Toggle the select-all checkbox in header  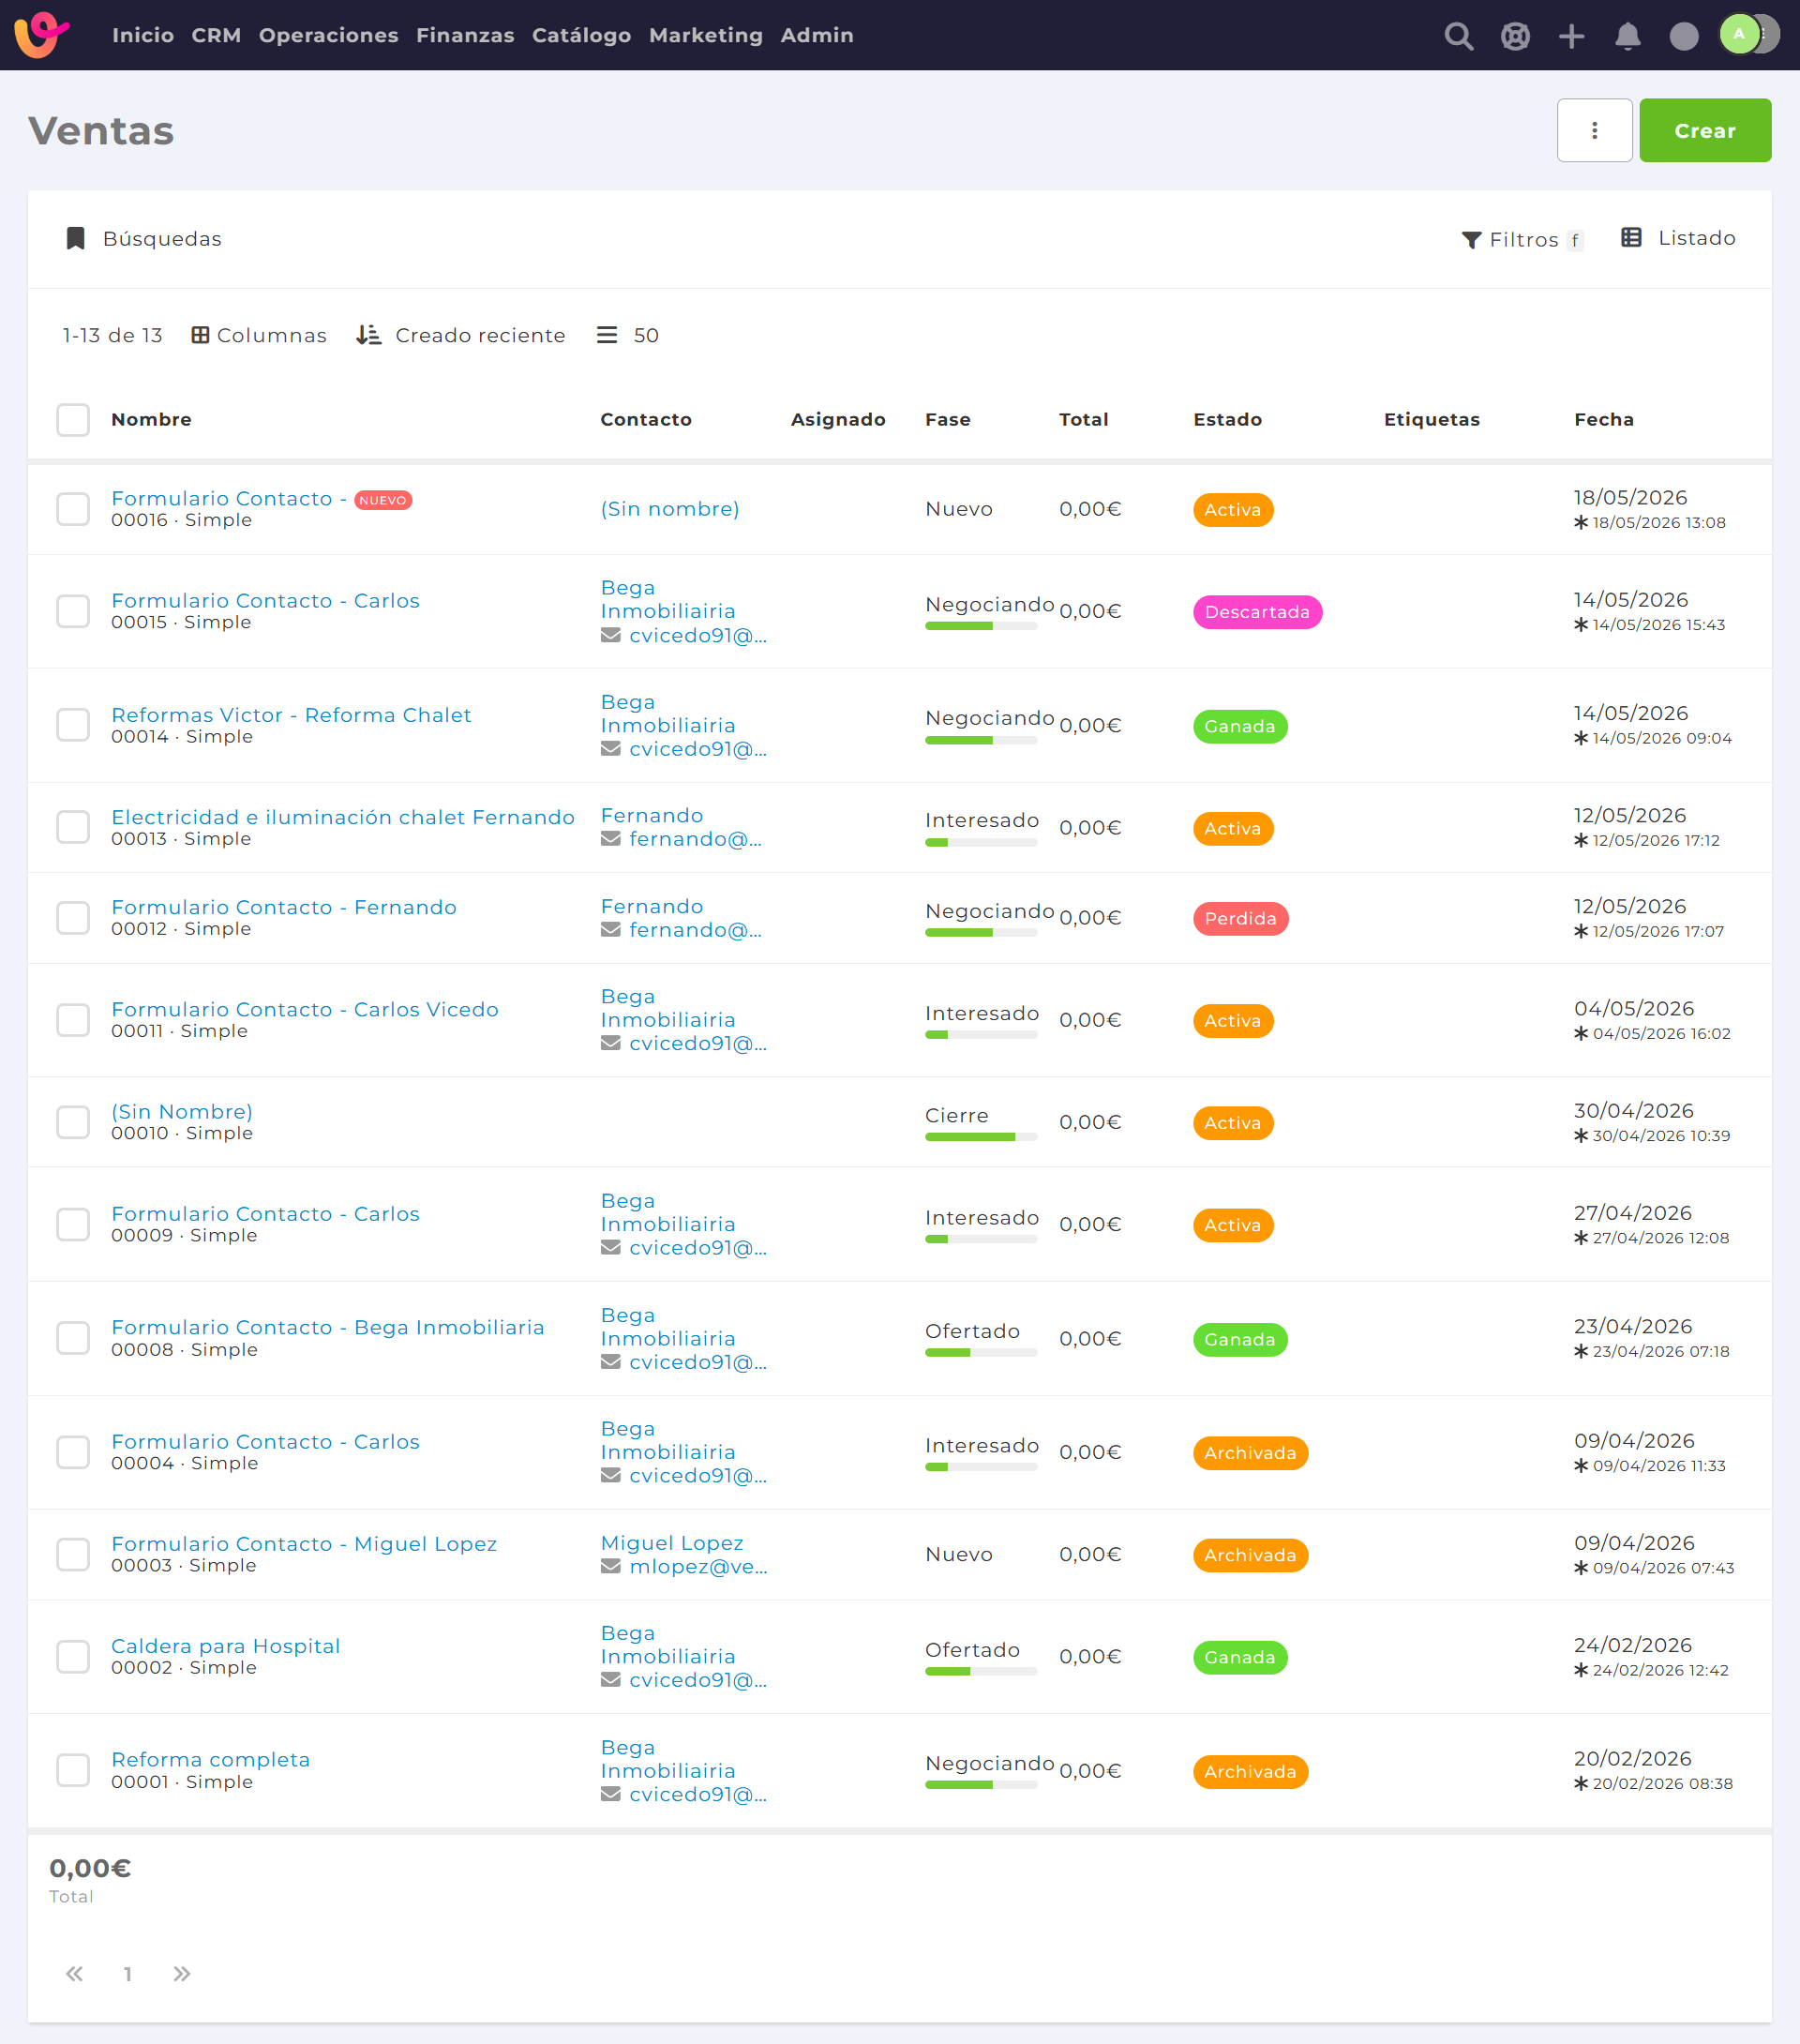[73, 420]
